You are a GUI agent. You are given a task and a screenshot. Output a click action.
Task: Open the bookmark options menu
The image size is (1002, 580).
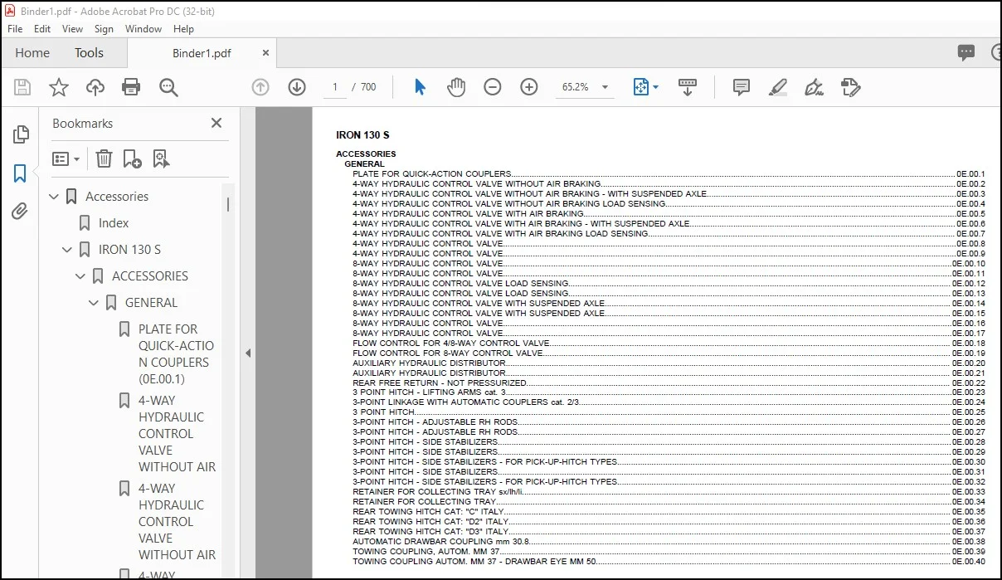[66, 158]
